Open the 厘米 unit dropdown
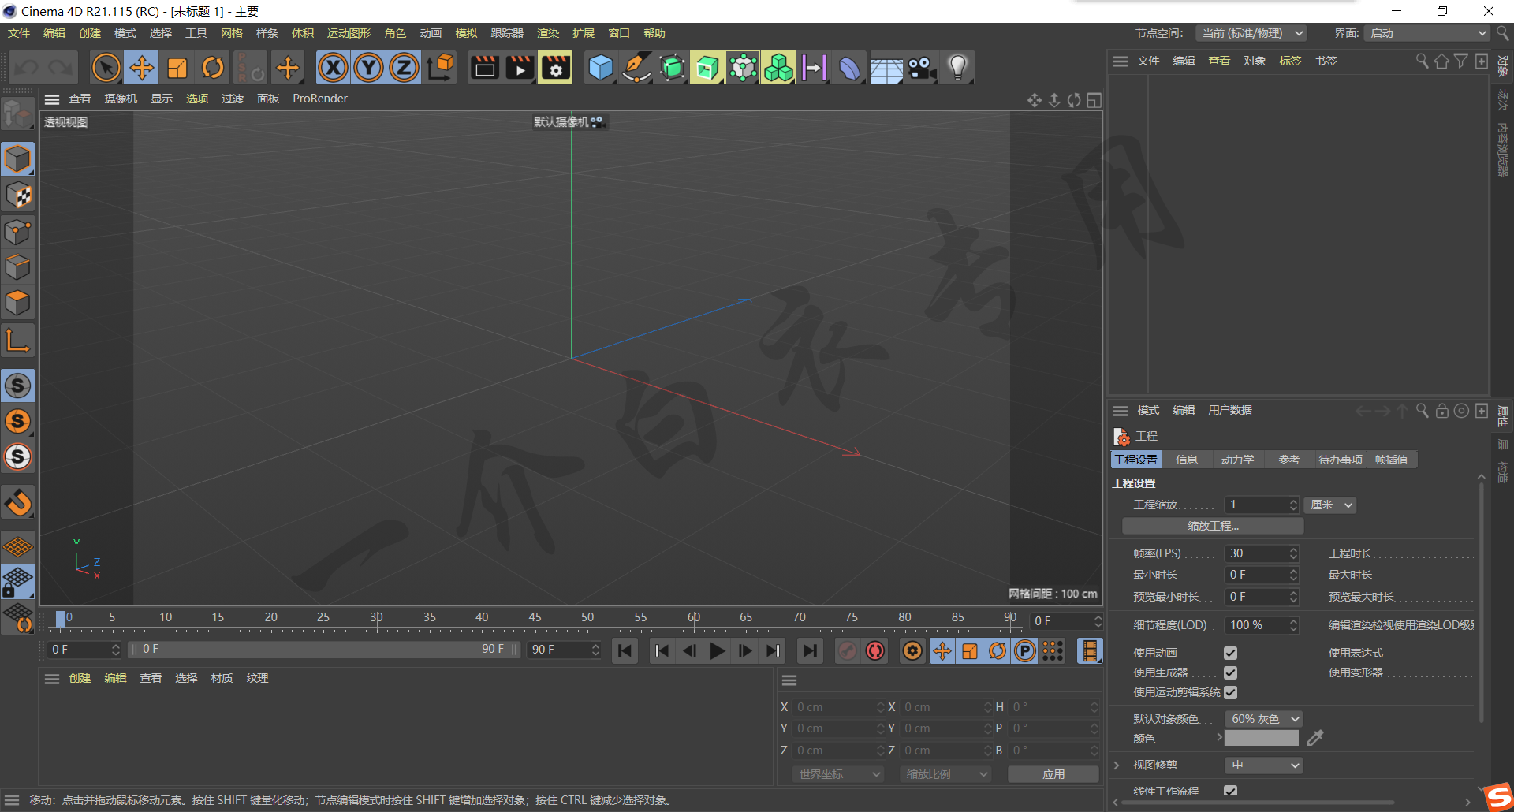 click(x=1330, y=505)
